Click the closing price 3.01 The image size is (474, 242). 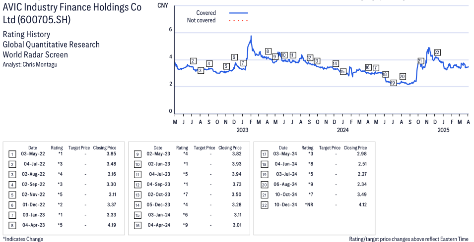click(x=237, y=225)
